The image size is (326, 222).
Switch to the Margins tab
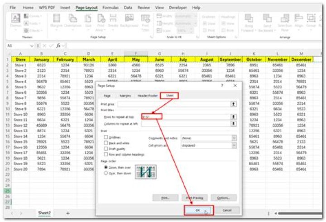click(x=125, y=96)
